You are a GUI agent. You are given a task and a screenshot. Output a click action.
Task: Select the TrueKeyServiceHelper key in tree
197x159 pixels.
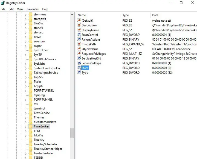[x=48, y=149]
